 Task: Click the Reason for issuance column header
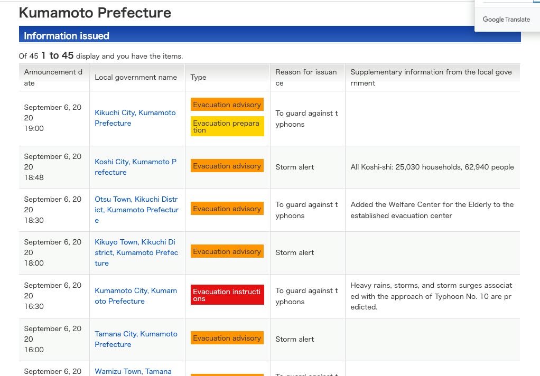(306, 77)
